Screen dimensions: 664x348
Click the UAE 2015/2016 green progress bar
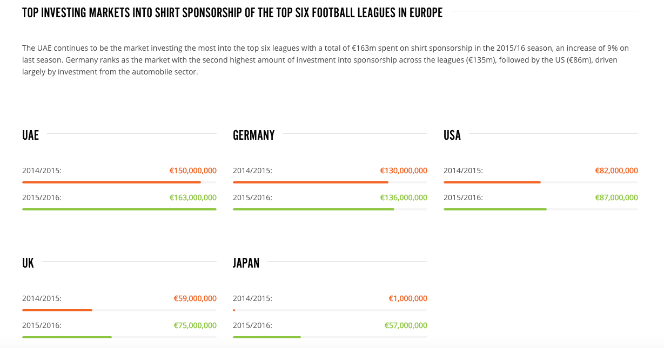[x=119, y=209]
